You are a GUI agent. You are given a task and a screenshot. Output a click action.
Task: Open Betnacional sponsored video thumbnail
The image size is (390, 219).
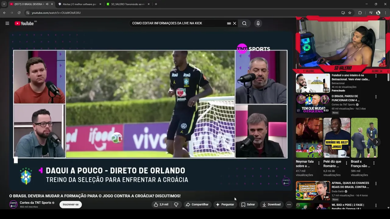pyautogui.click(x=313, y=83)
